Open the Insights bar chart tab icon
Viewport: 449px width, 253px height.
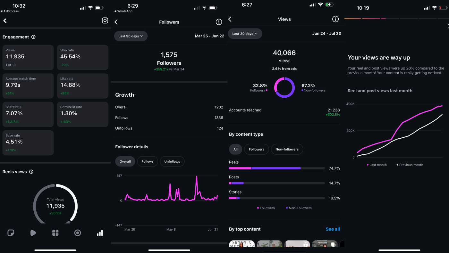point(100,233)
